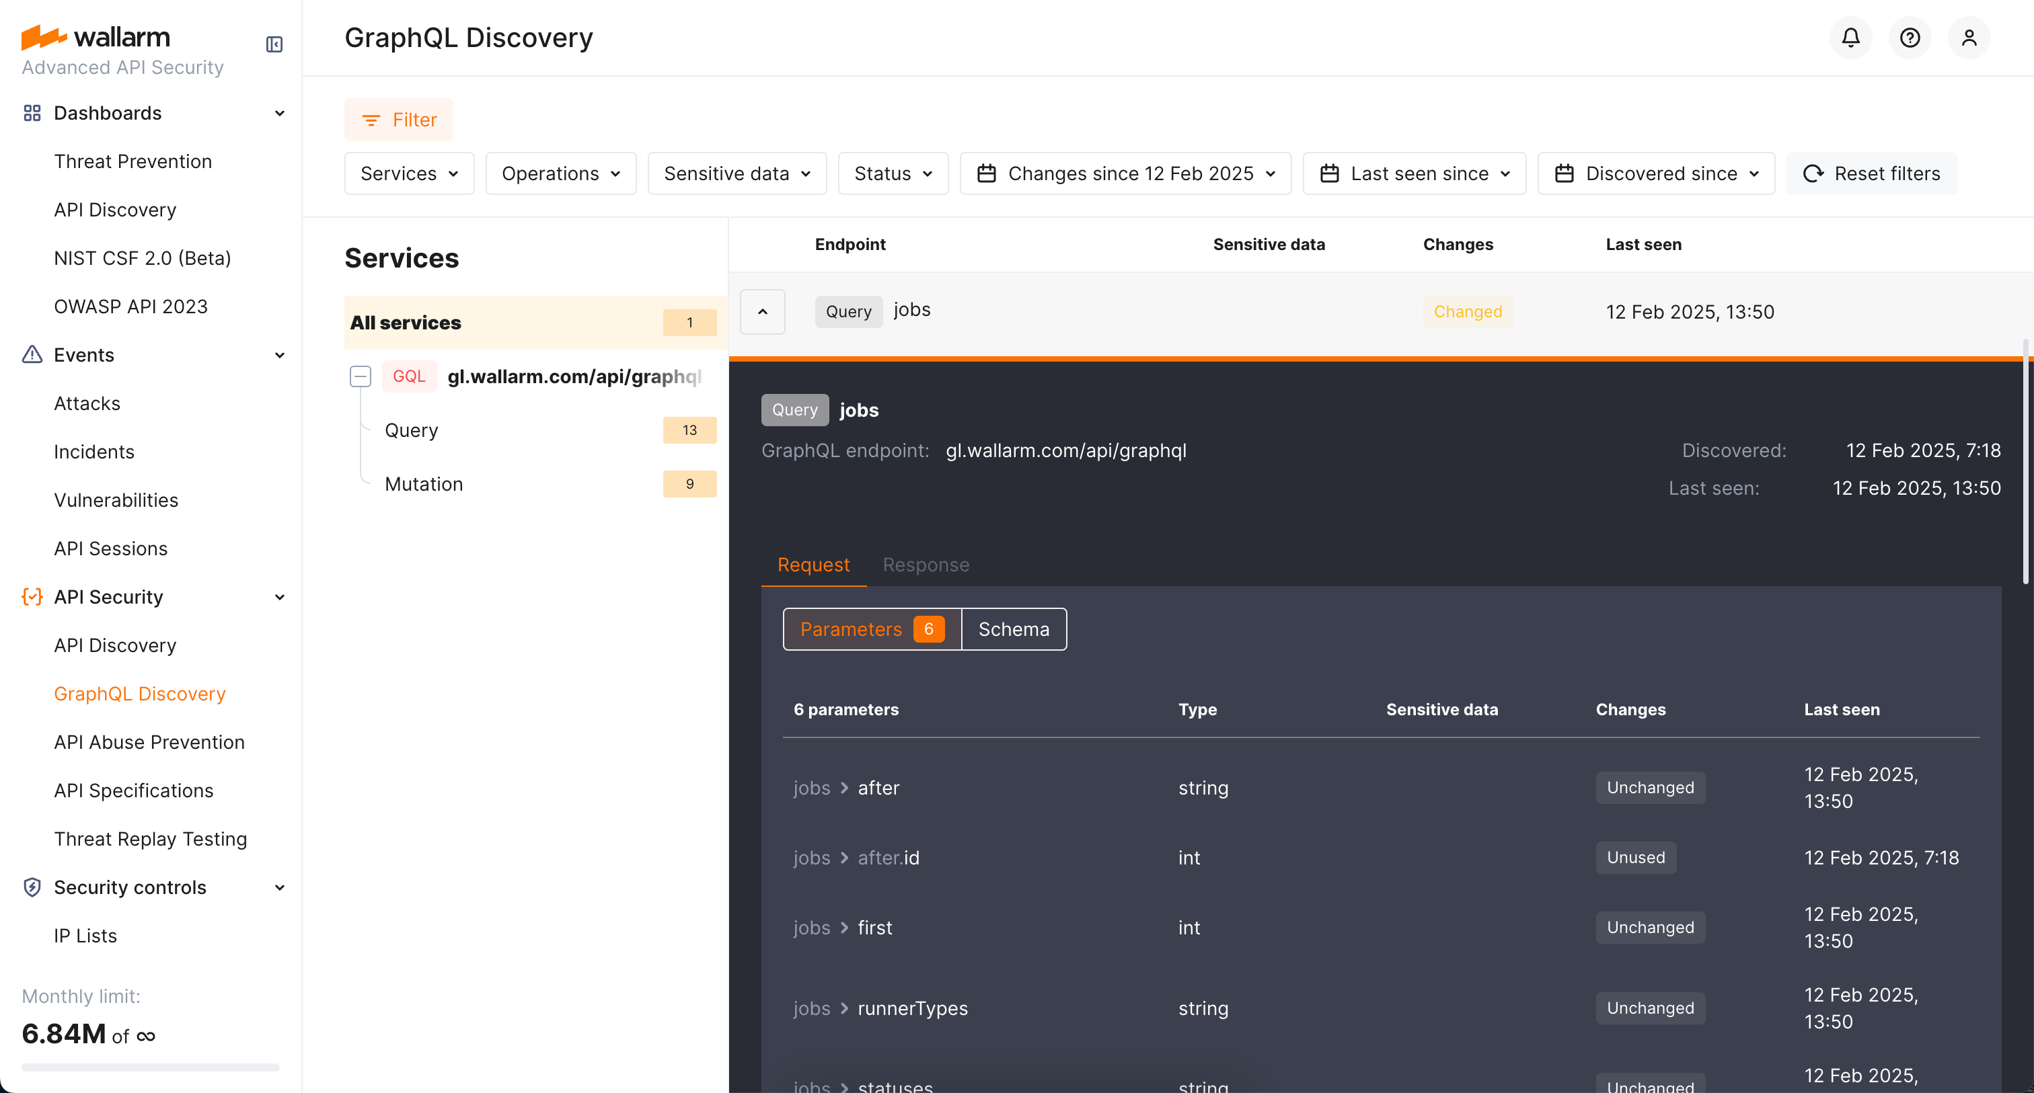Switch to the Response tab
2034x1093 pixels.
click(x=926, y=565)
